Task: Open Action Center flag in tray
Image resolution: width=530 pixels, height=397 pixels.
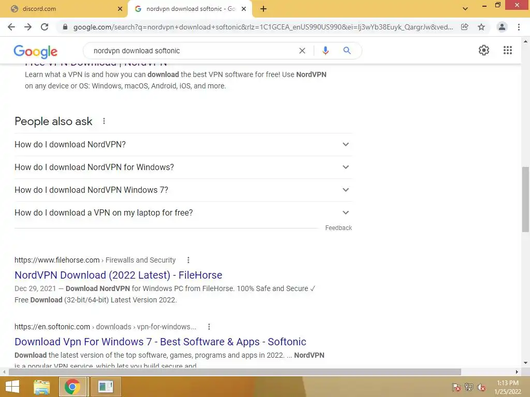Action: tap(457, 387)
